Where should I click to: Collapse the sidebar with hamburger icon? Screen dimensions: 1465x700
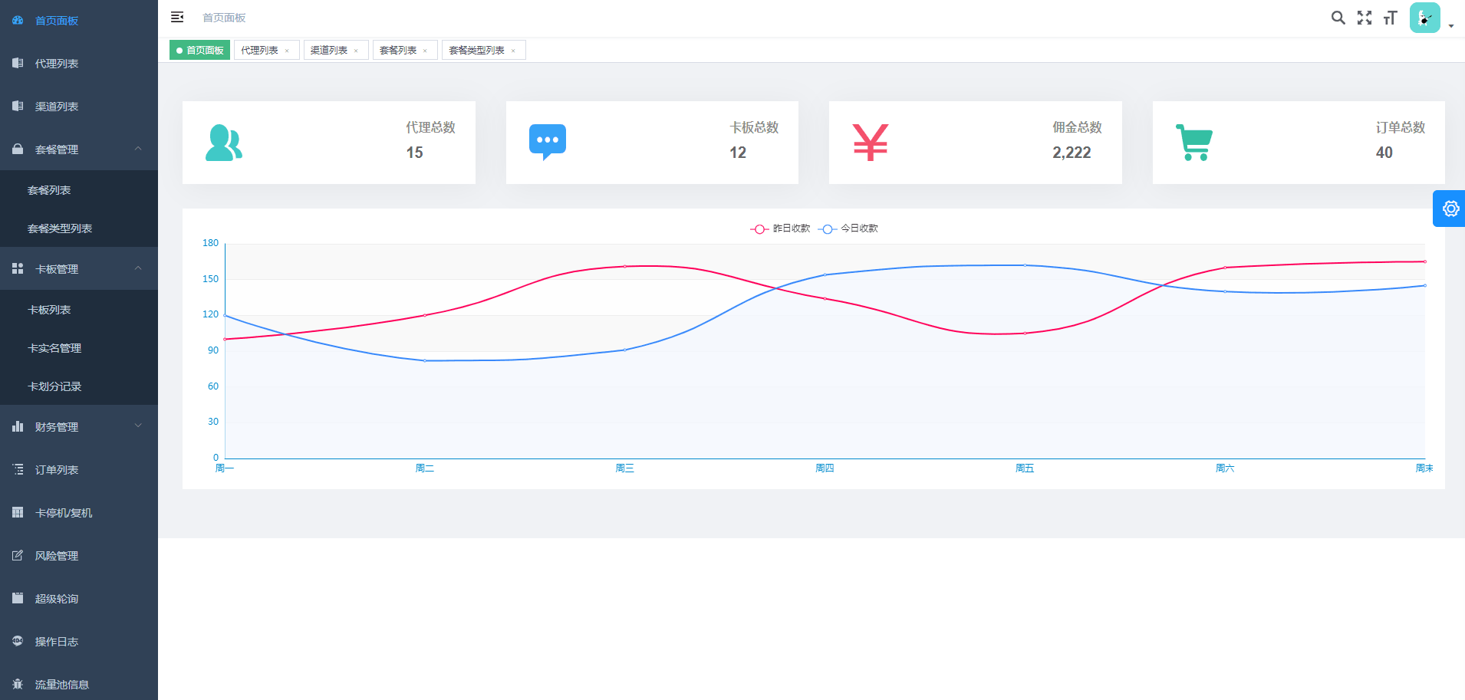177,17
